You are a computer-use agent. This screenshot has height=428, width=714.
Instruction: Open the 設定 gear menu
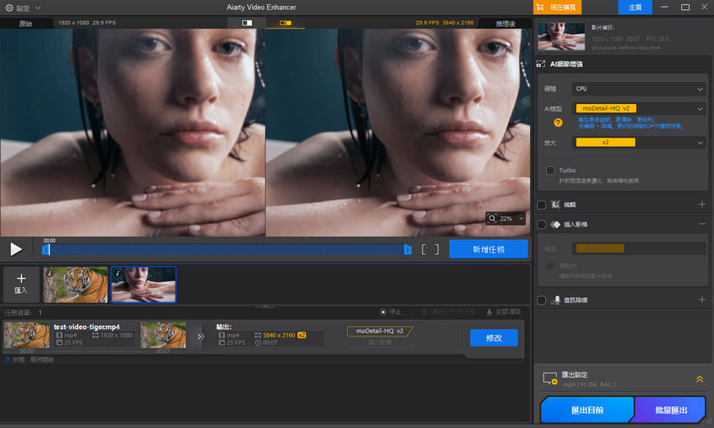coord(9,8)
